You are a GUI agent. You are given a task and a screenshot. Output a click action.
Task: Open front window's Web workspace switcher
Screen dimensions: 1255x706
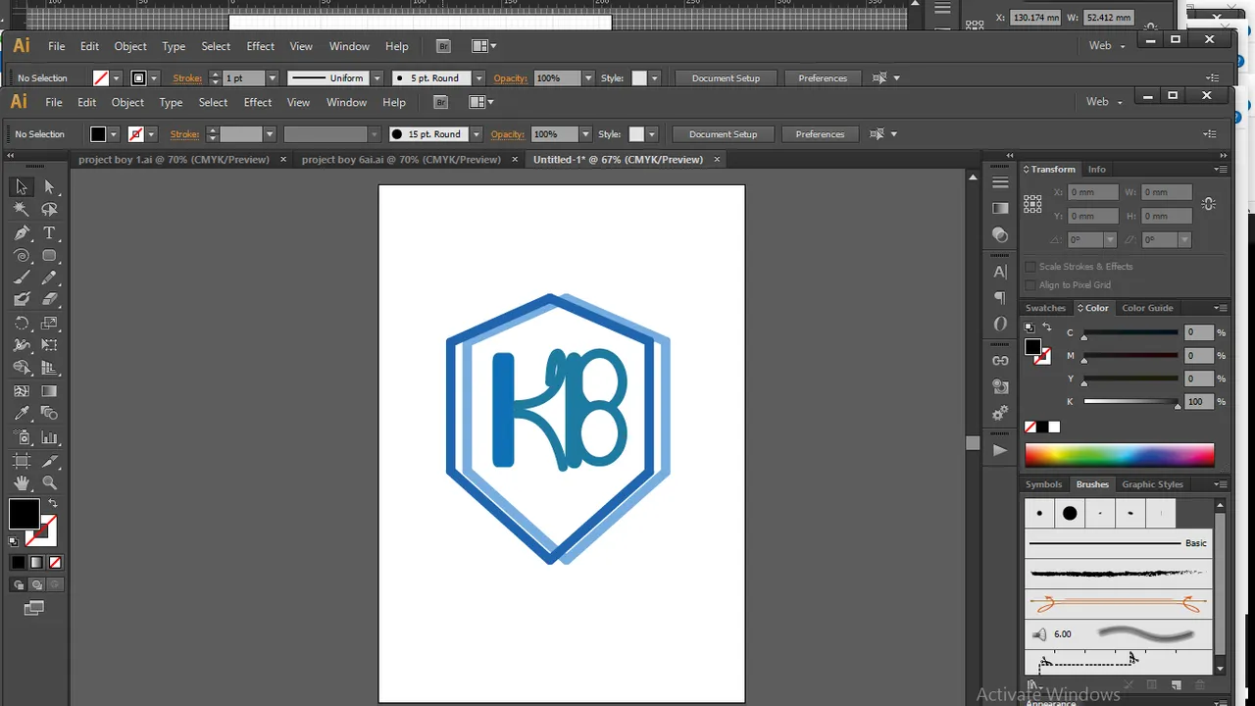1103,102
